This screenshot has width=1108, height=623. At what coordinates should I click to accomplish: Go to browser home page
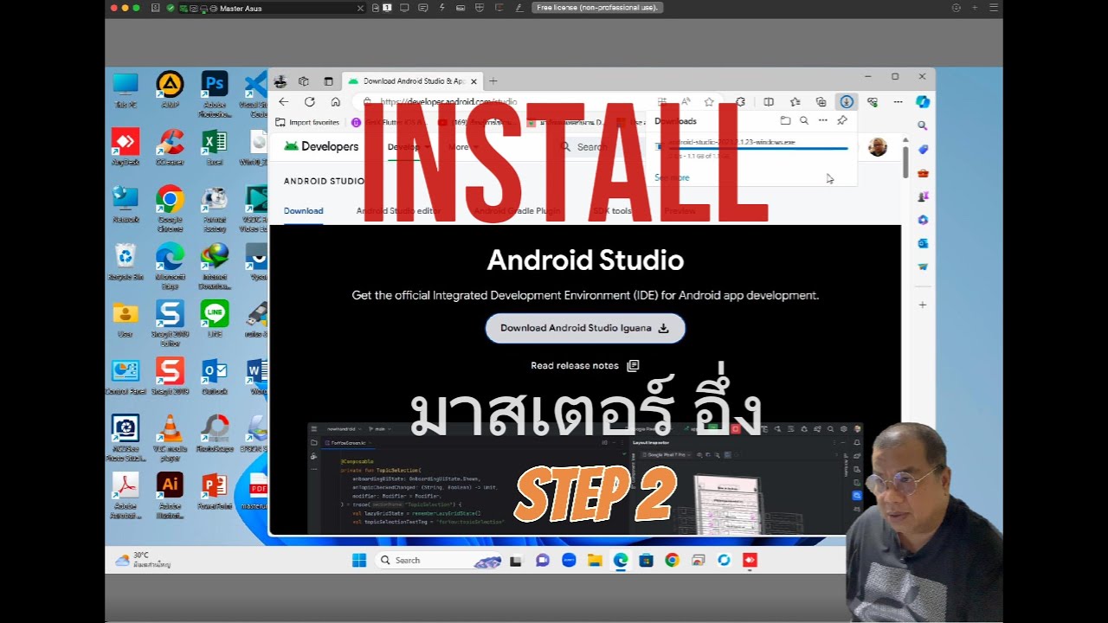(336, 101)
